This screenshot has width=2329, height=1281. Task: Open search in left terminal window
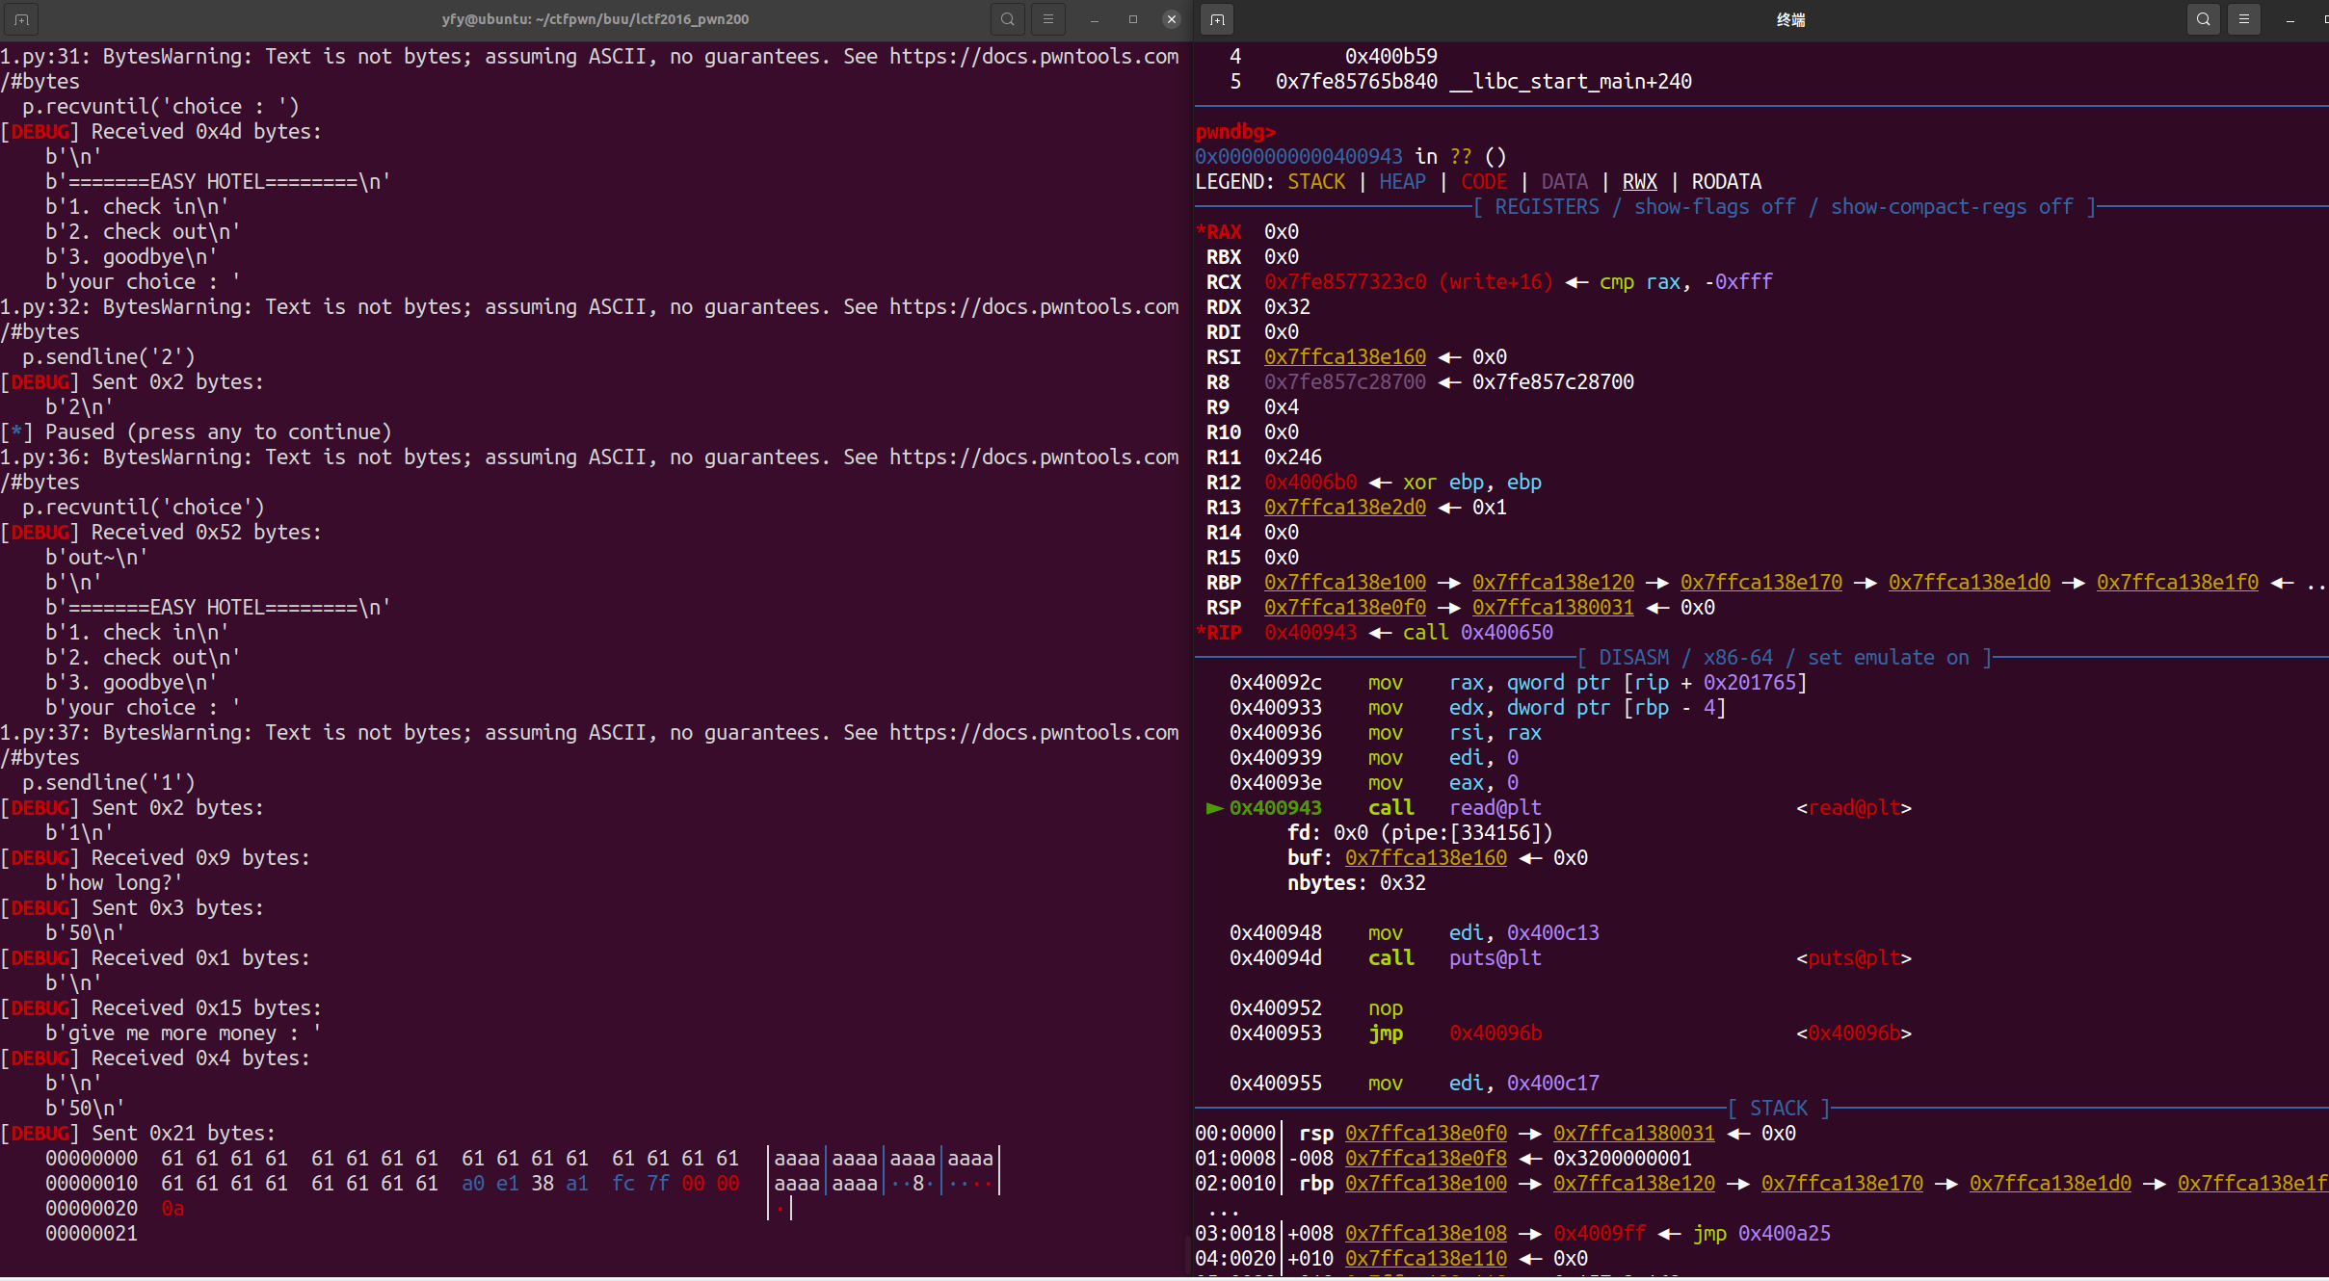coord(1007,19)
